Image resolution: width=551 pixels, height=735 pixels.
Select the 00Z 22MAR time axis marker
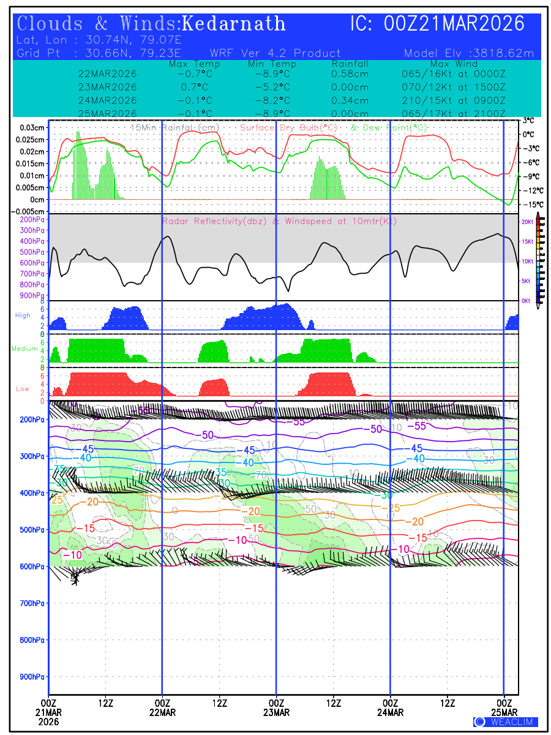(162, 707)
